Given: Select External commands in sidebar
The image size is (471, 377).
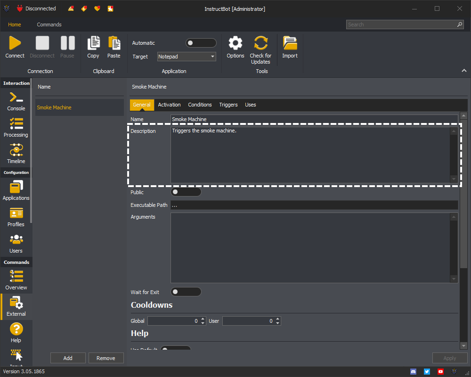Looking at the screenshot, I should pos(16,306).
